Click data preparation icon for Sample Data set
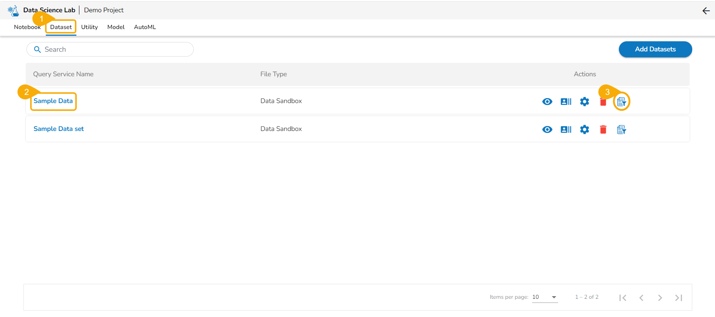 [x=621, y=129]
